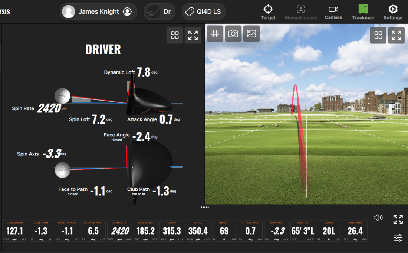Open player selector James Knight
408x253 pixels.
tap(98, 12)
